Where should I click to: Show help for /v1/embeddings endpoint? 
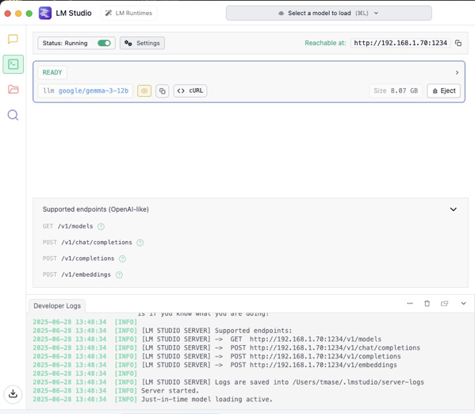pyautogui.click(x=120, y=274)
